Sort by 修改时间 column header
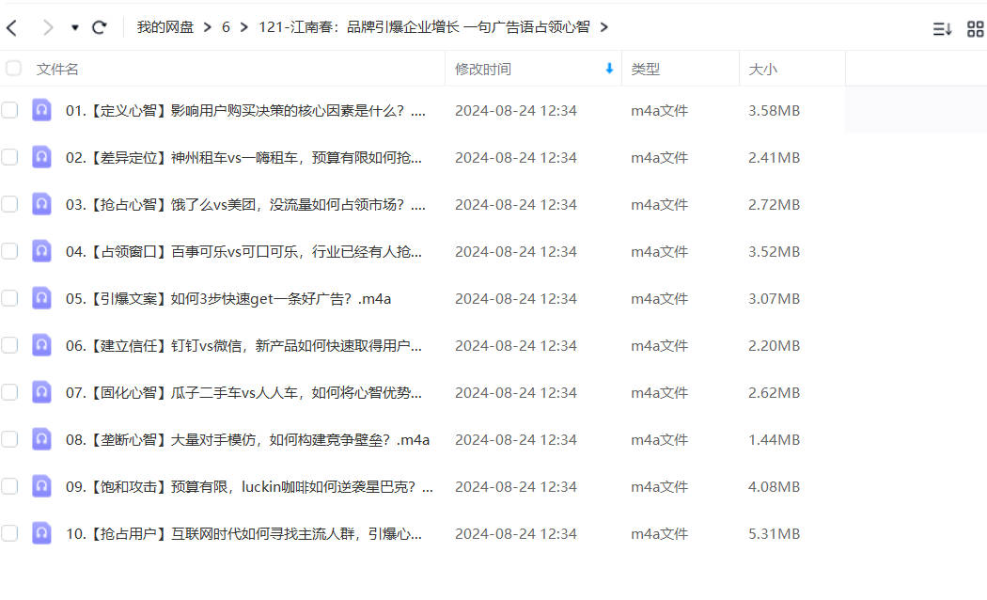The width and height of the screenshot is (987, 600). [483, 70]
